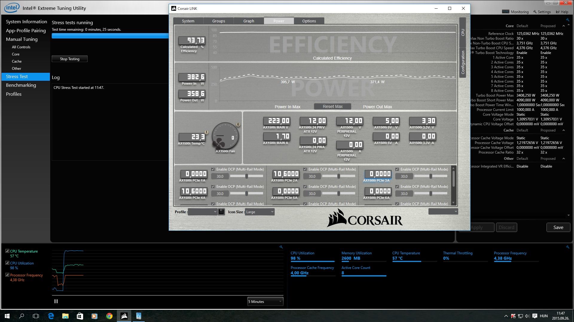This screenshot has width=574, height=322.
Task: Toggle Processor Frequency graph checkbox
Action: [x=7, y=275]
